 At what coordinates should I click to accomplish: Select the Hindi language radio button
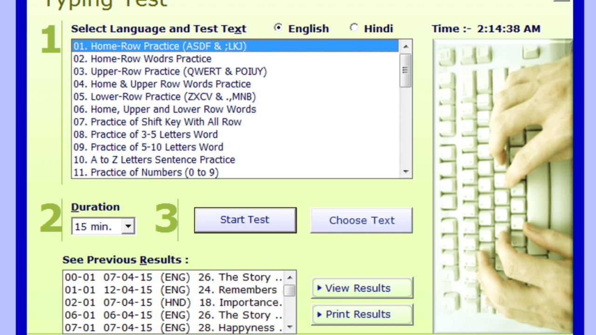pos(354,28)
